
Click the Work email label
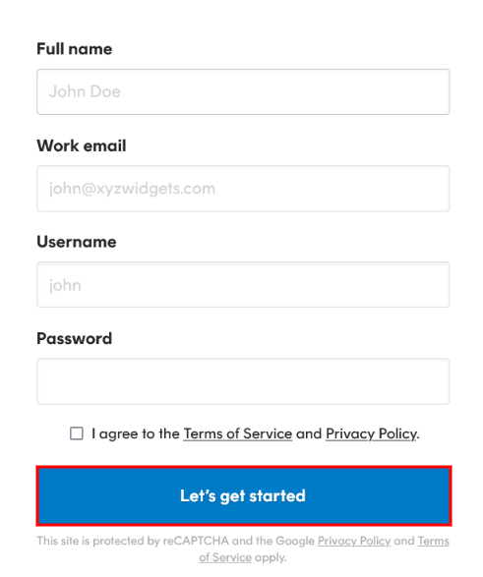point(82,145)
